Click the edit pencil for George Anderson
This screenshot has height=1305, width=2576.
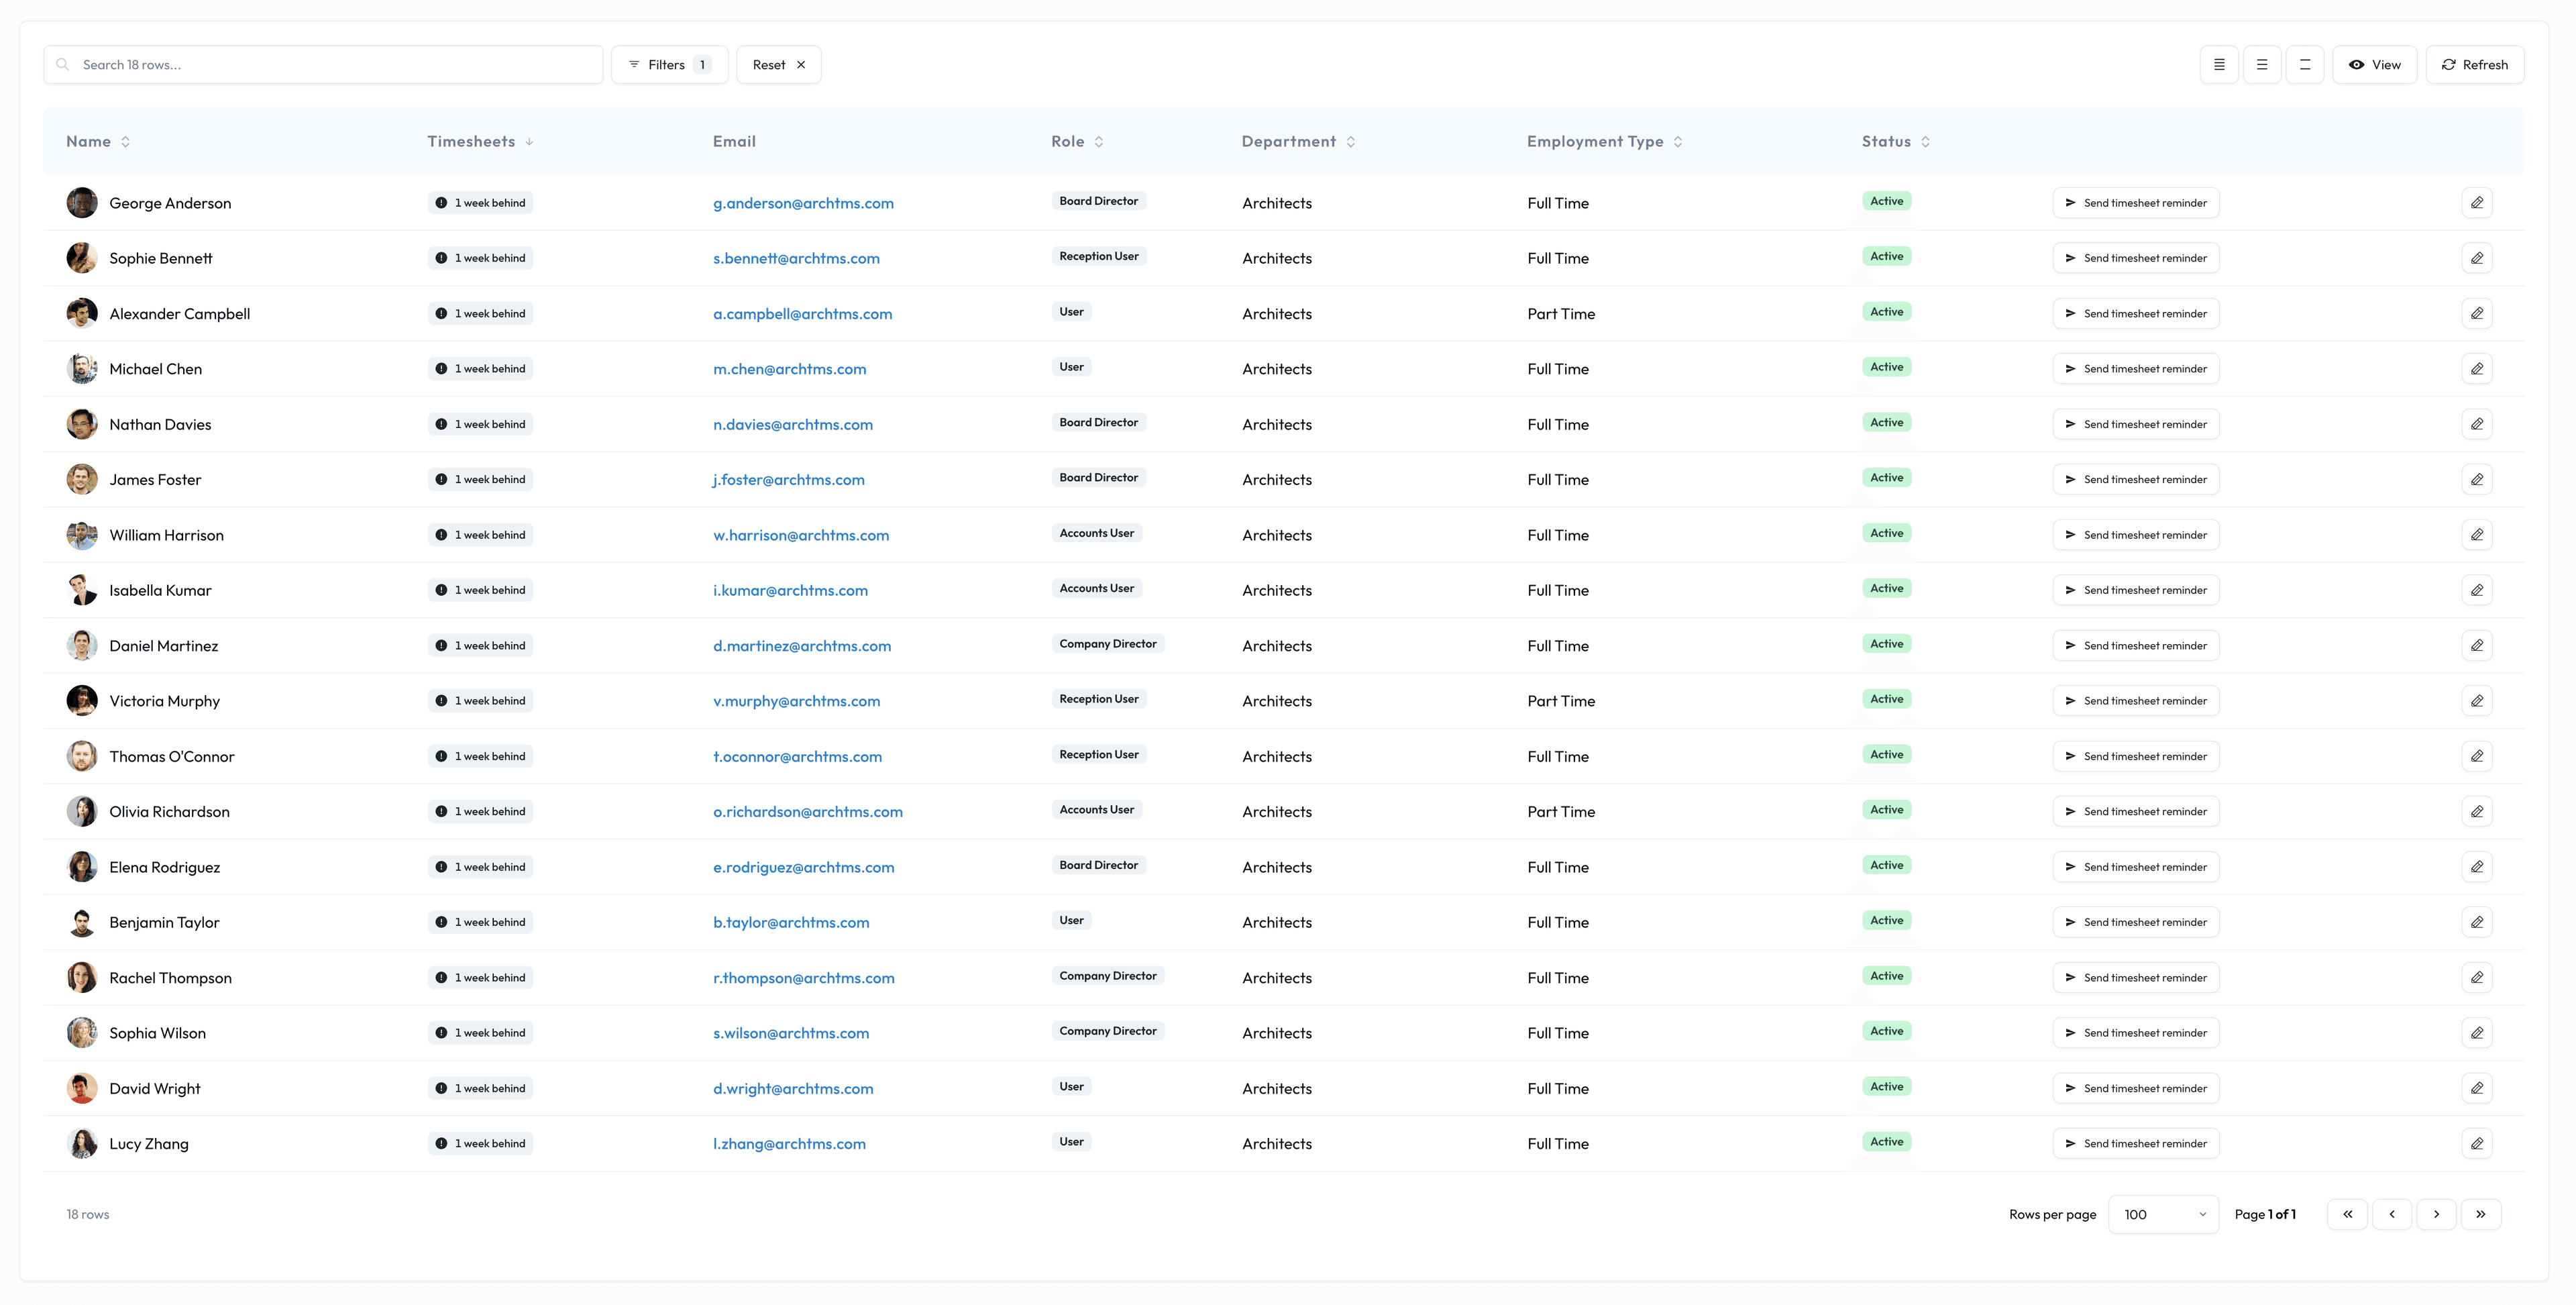[2477, 203]
